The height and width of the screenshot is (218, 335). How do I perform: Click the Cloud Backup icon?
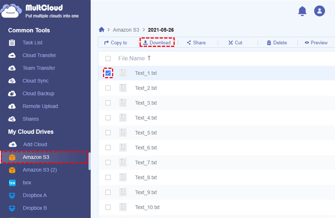coord(12,93)
